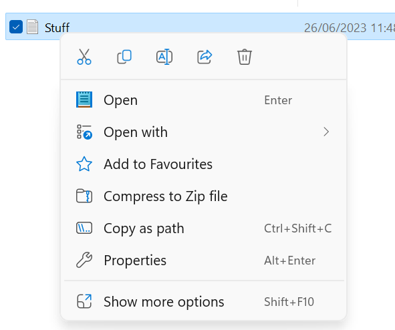
Task: Open Properties from context menu
Action: (204, 260)
